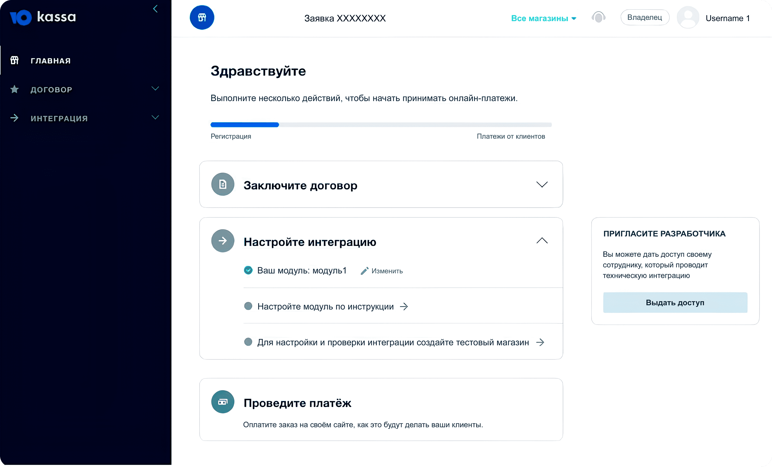Image resolution: width=772 pixels, height=467 pixels.
Task: Open Настройте модуль по инструкции link
Action: click(326, 306)
